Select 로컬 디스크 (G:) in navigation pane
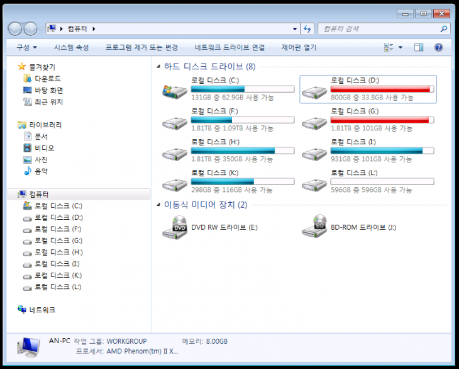Viewport: 459px width, 369px height. point(58,241)
